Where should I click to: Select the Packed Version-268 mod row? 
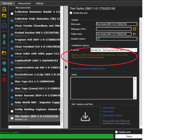35,34
